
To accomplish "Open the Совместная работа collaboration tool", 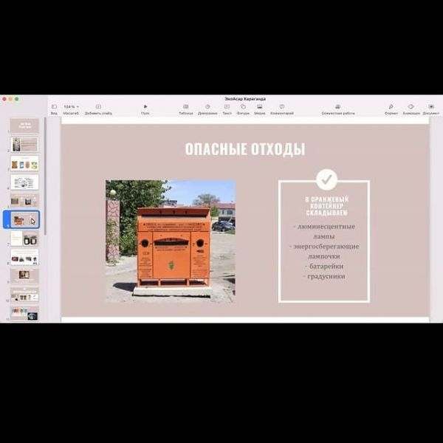I will 337,107.
